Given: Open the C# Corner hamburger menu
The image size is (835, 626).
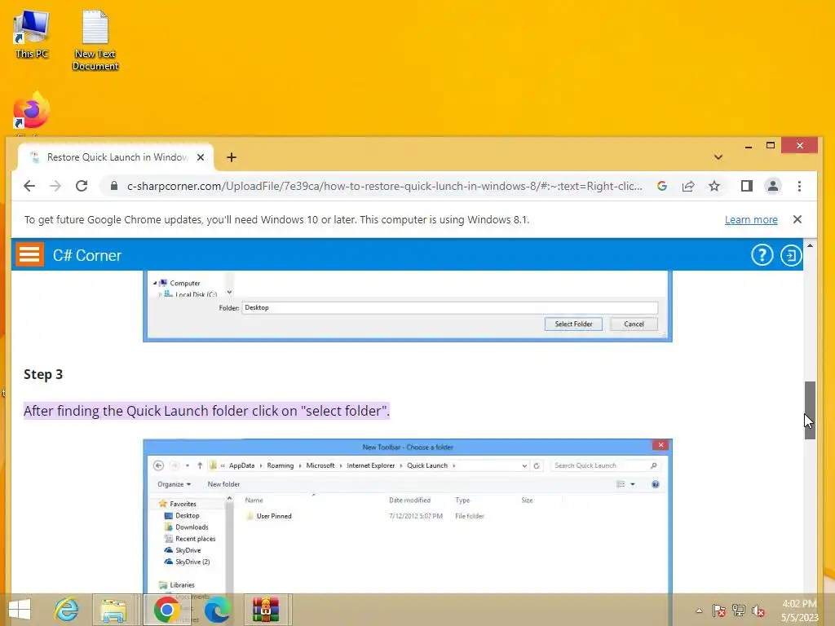Looking at the screenshot, I should click(29, 254).
